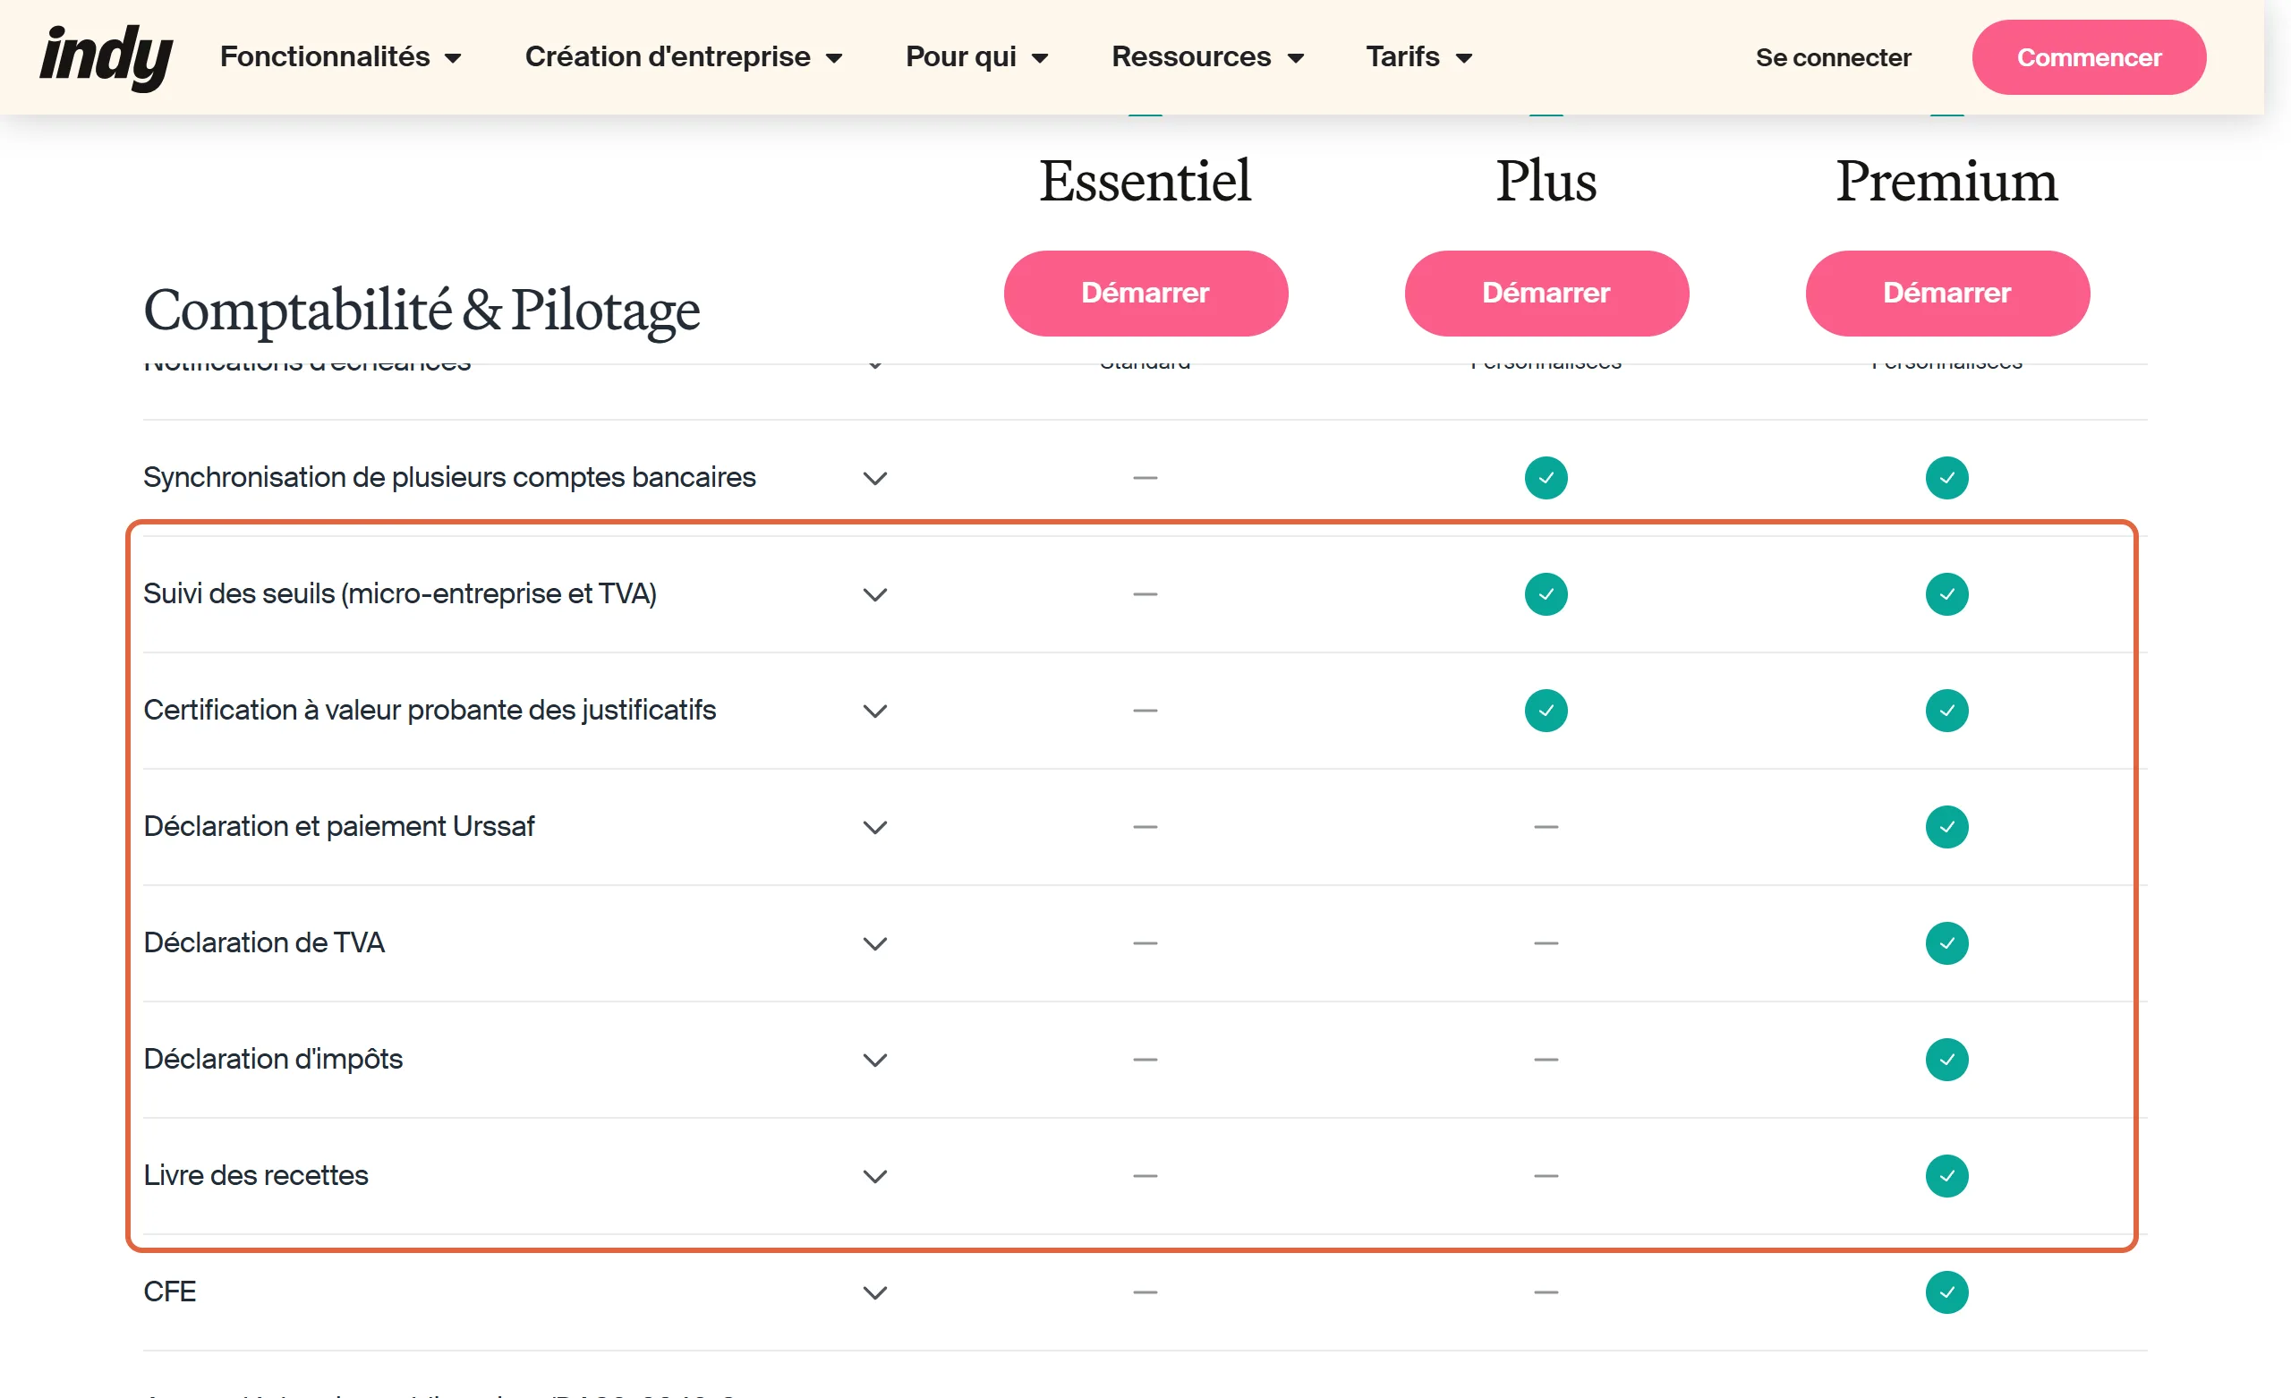Click Démarrer under Plus
Image resolution: width=2291 pixels, height=1398 pixels.
1546,293
